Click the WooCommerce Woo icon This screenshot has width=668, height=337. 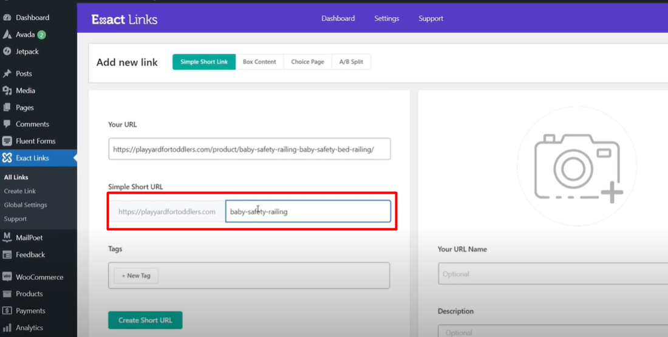(x=7, y=276)
